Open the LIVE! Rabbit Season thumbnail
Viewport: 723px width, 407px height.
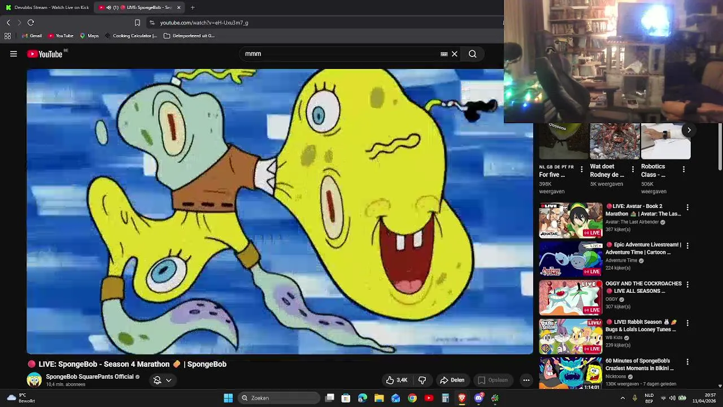[x=570, y=336]
